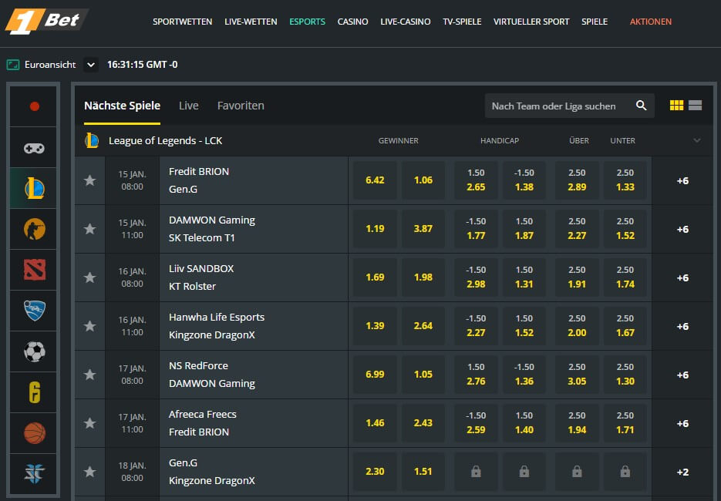Select the soccer ball sidebar icon
Image resolution: width=721 pixels, height=501 pixels.
[34, 351]
